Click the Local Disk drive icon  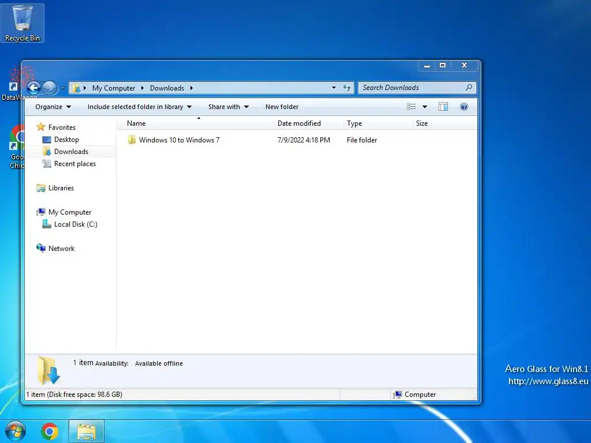coord(47,224)
